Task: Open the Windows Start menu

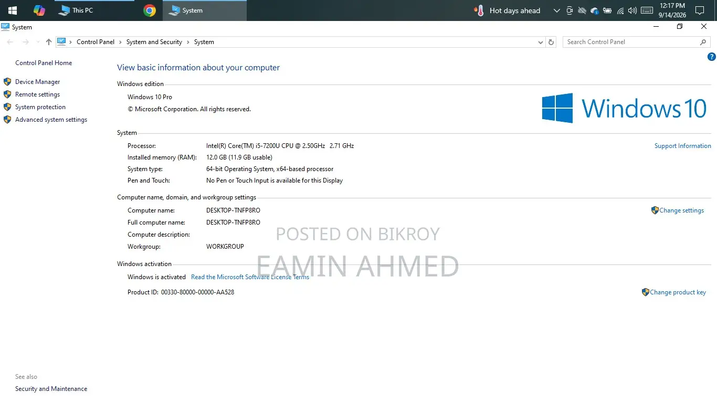Action: click(x=12, y=10)
